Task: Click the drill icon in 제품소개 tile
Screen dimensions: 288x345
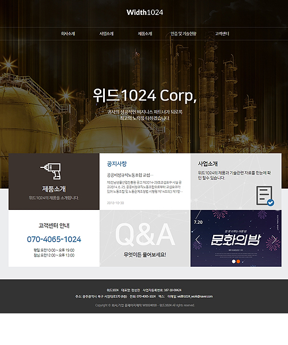Action: click(x=51, y=171)
